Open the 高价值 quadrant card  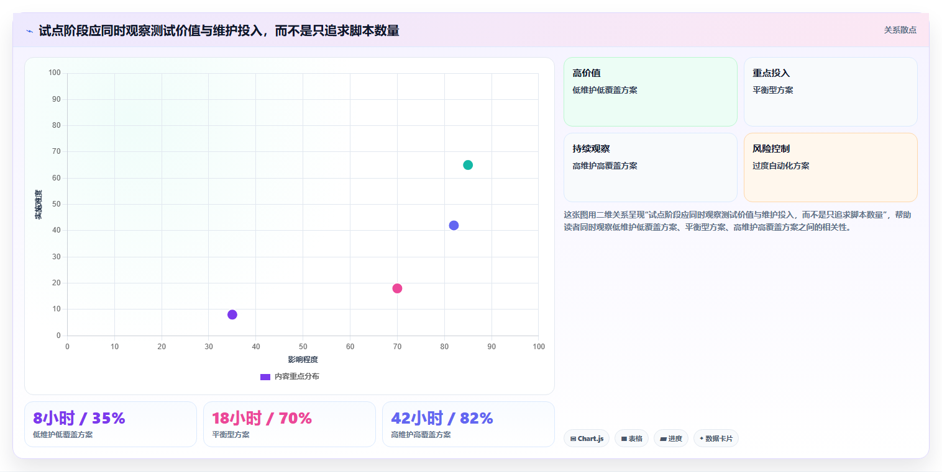(650, 92)
